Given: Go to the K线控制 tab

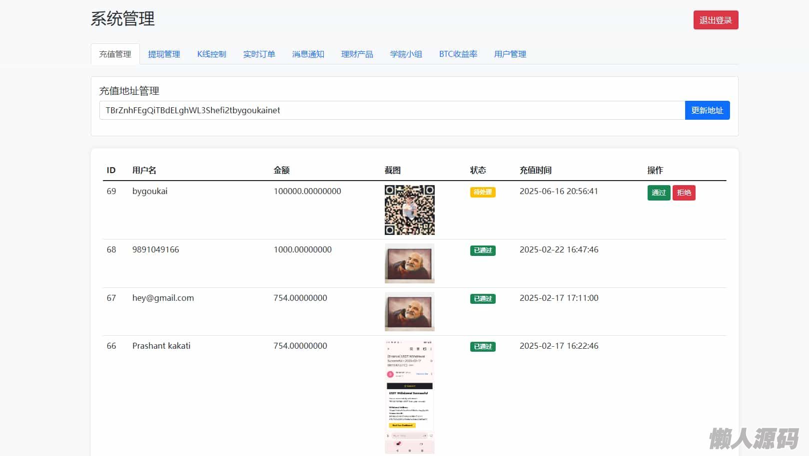Looking at the screenshot, I should (x=211, y=54).
